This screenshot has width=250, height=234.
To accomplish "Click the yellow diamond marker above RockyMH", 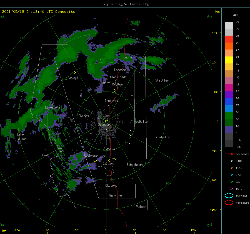I will pyautogui.click(x=74, y=73).
